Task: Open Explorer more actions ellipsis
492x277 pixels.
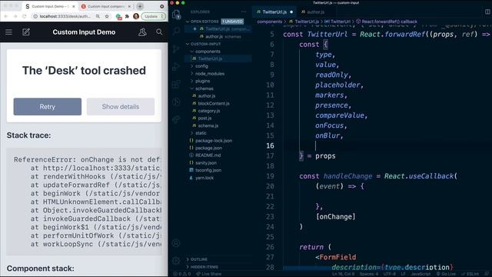Action: click(244, 12)
